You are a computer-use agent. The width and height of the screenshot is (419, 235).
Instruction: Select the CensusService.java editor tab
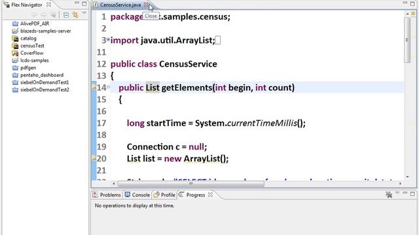pyautogui.click(x=120, y=5)
